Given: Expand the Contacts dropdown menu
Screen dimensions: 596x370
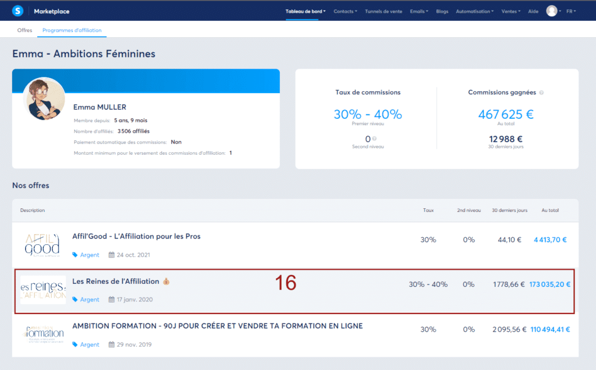Looking at the screenshot, I should 345,12.
